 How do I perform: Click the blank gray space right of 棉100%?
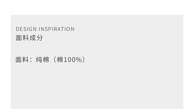click(x=135, y=60)
